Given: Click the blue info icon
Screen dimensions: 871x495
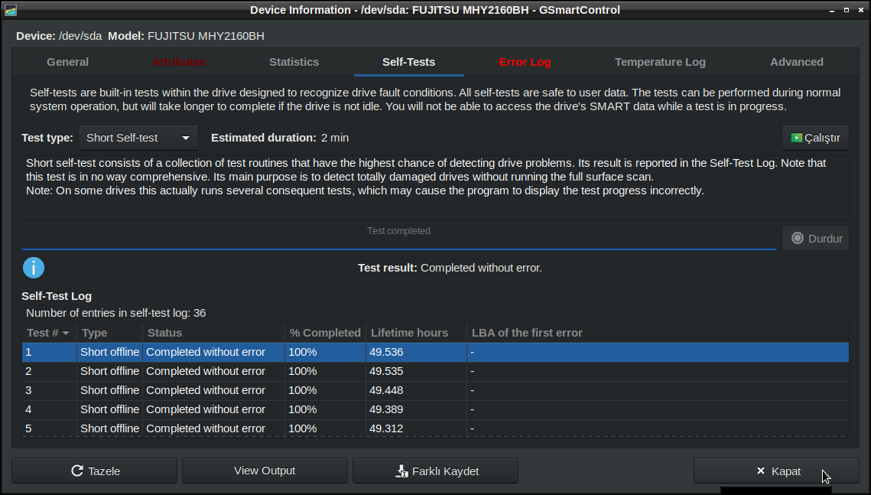Looking at the screenshot, I should pos(34,268).
